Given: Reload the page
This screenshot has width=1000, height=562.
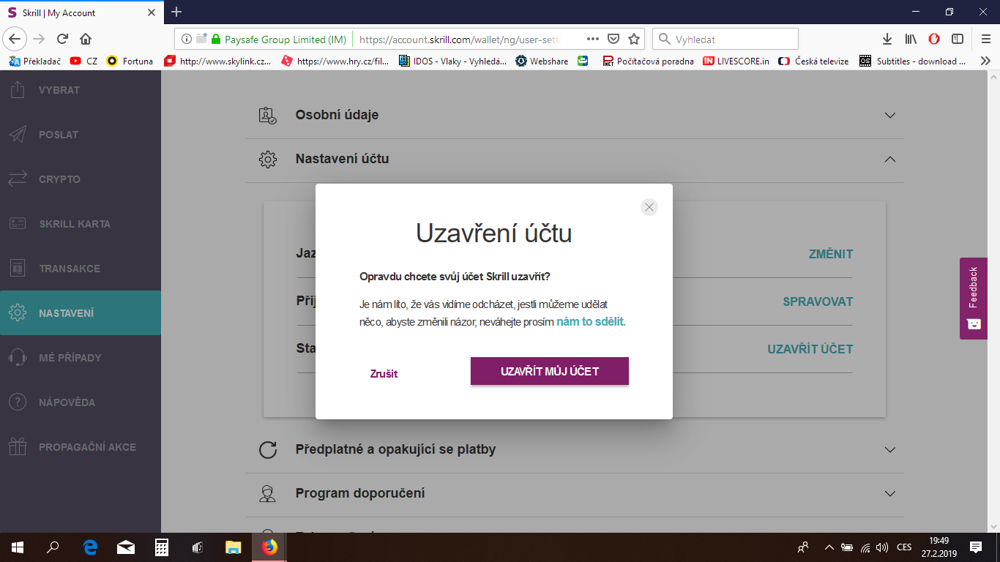Looking at the screenshot, I should coord(63,39).
